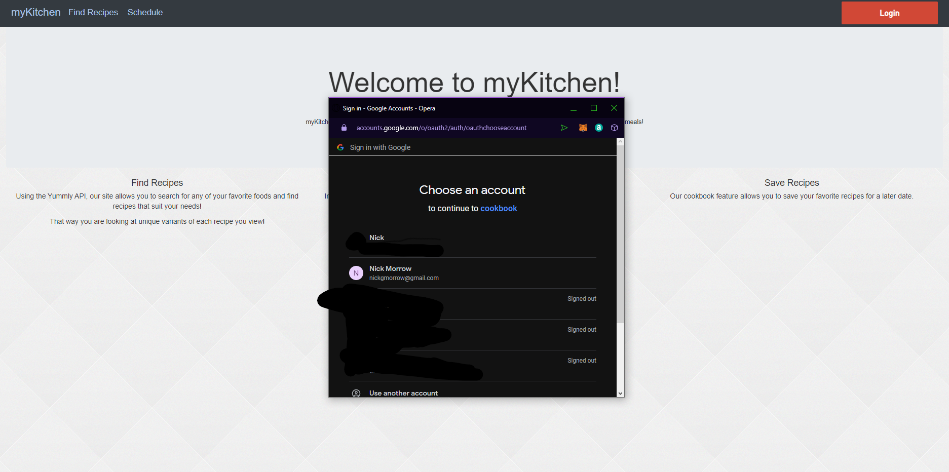Click the scrollbar down arrow in the dialog

click(620, 393)
